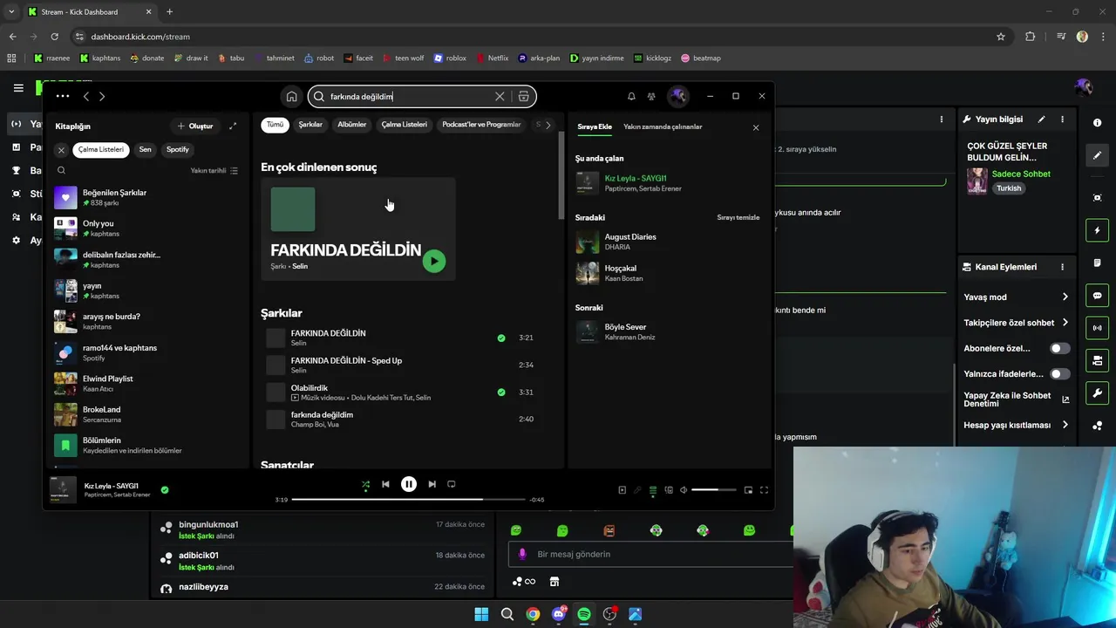Image resolution: width=1116 pixels, height=628 pixels.
Task: Toggle repeat in Spotify player
Action: [x=452, y=484]
